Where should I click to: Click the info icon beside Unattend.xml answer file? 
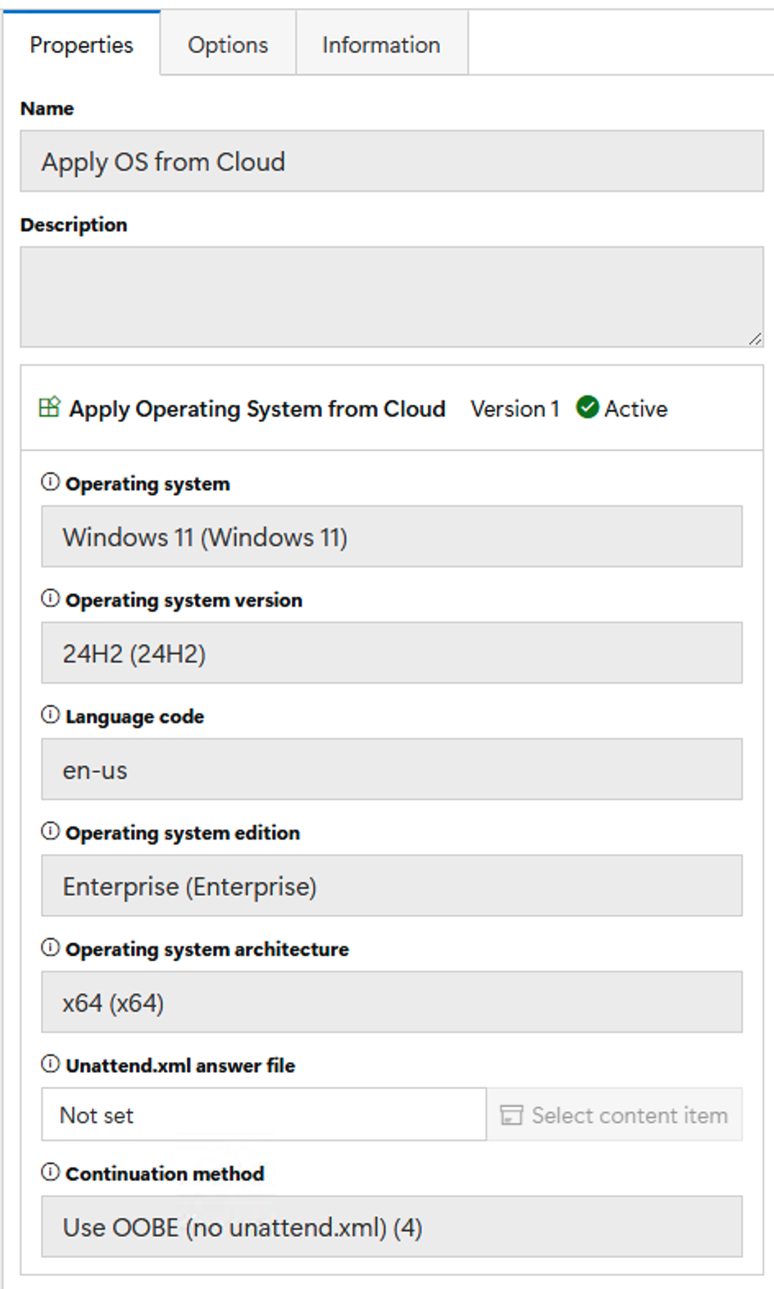pos(50,1064)
